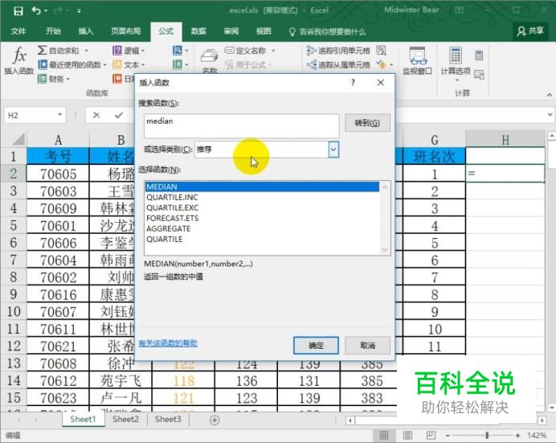Screen dimensions: 556x443
Task: Open the Home tab
Action: [53, 31]
